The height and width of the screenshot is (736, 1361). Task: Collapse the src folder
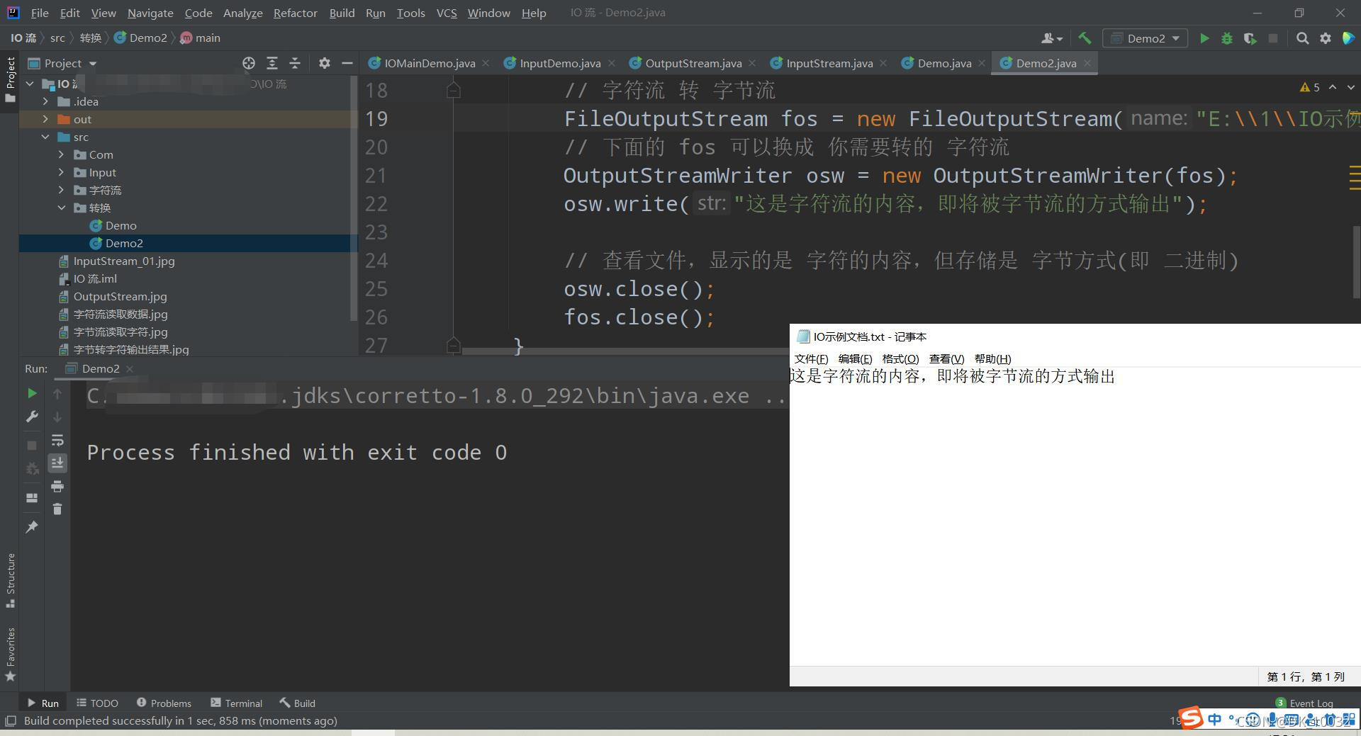coord(46,137)
